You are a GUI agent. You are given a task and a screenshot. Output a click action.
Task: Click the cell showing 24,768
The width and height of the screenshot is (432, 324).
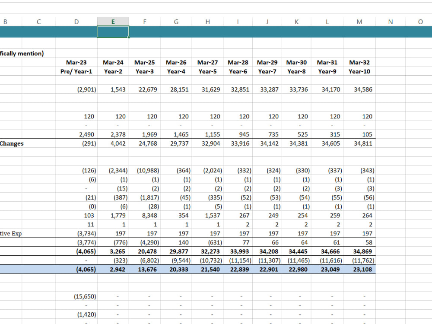click(x=145, y=143)
